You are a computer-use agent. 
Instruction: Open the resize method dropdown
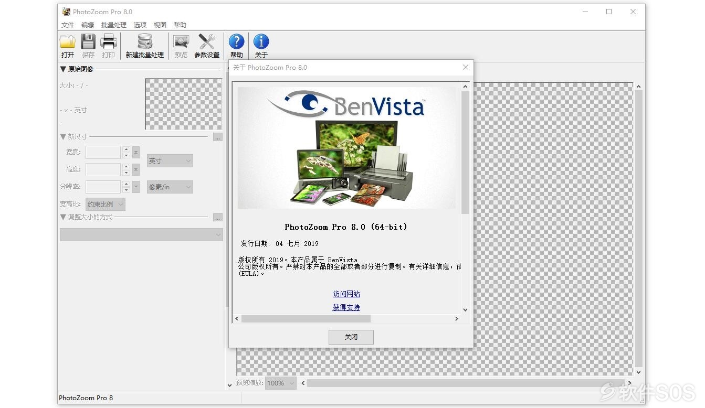pos(141,235)
